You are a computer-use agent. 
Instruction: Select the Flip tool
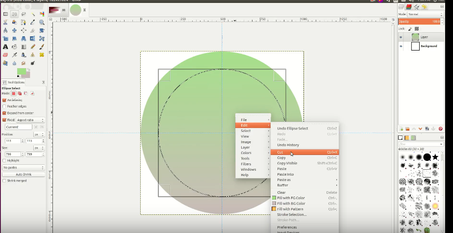click(x=33, y=38)
